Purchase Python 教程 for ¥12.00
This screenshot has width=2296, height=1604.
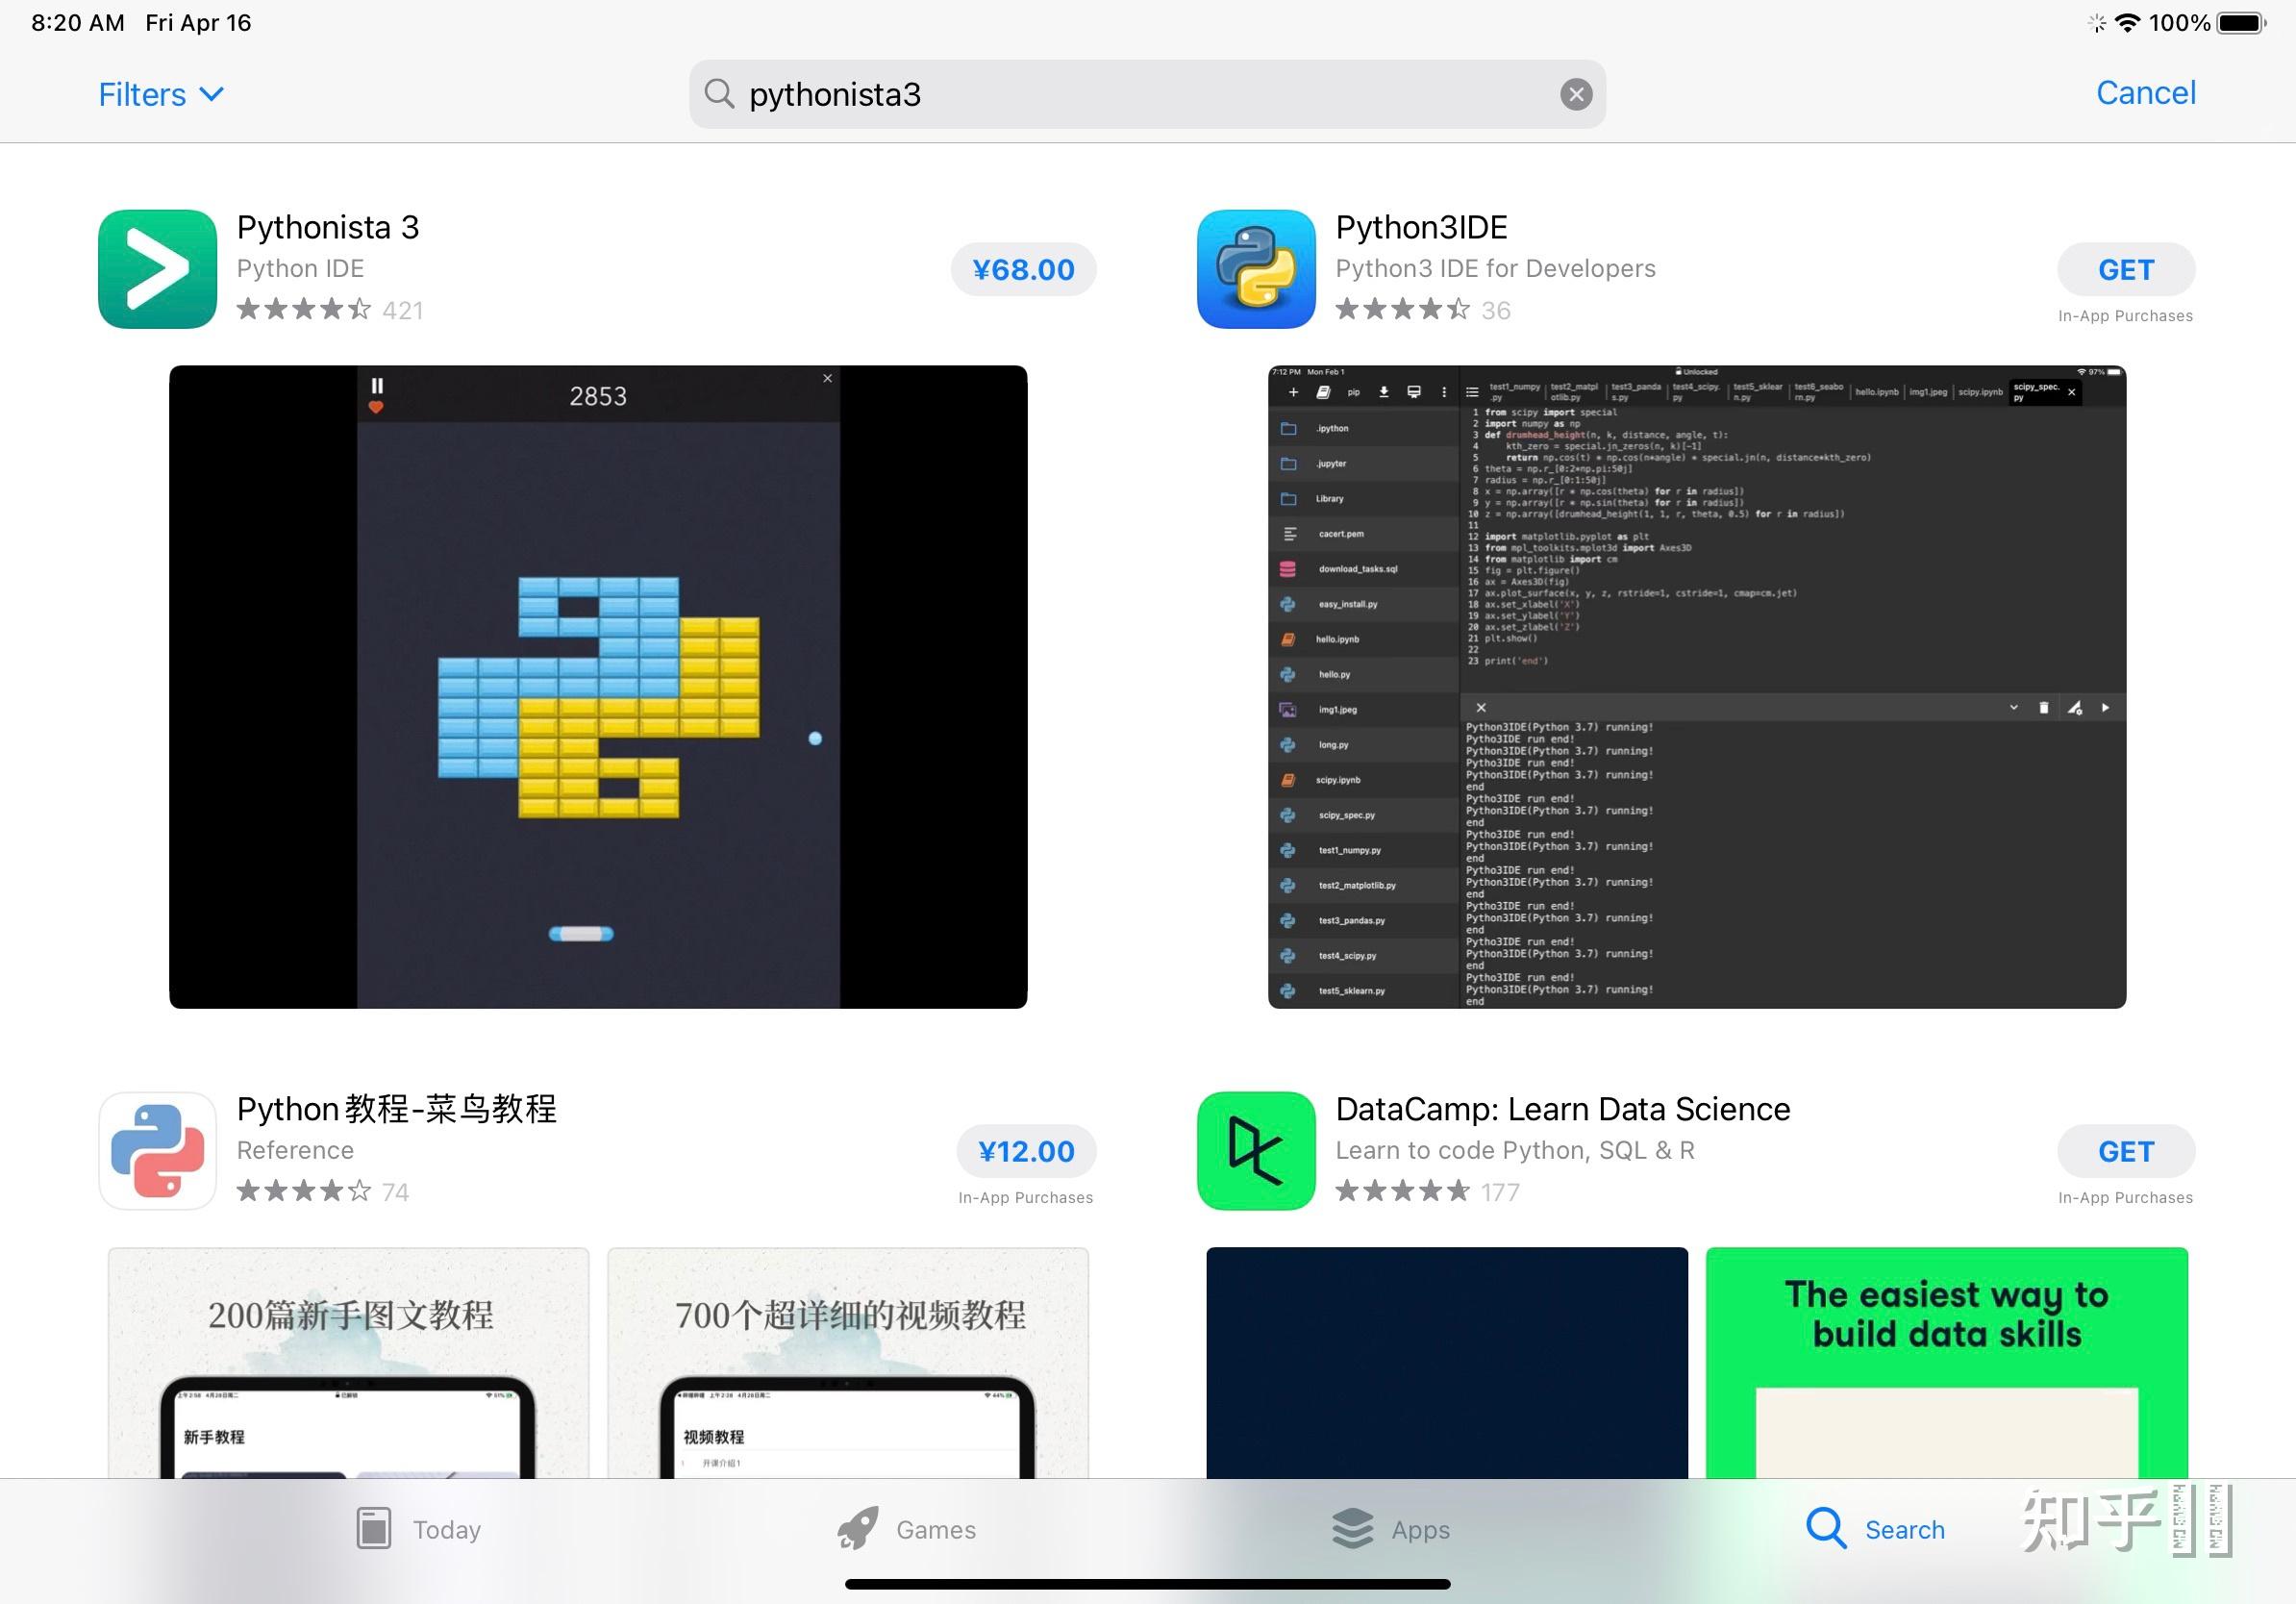point(1026,1151)
